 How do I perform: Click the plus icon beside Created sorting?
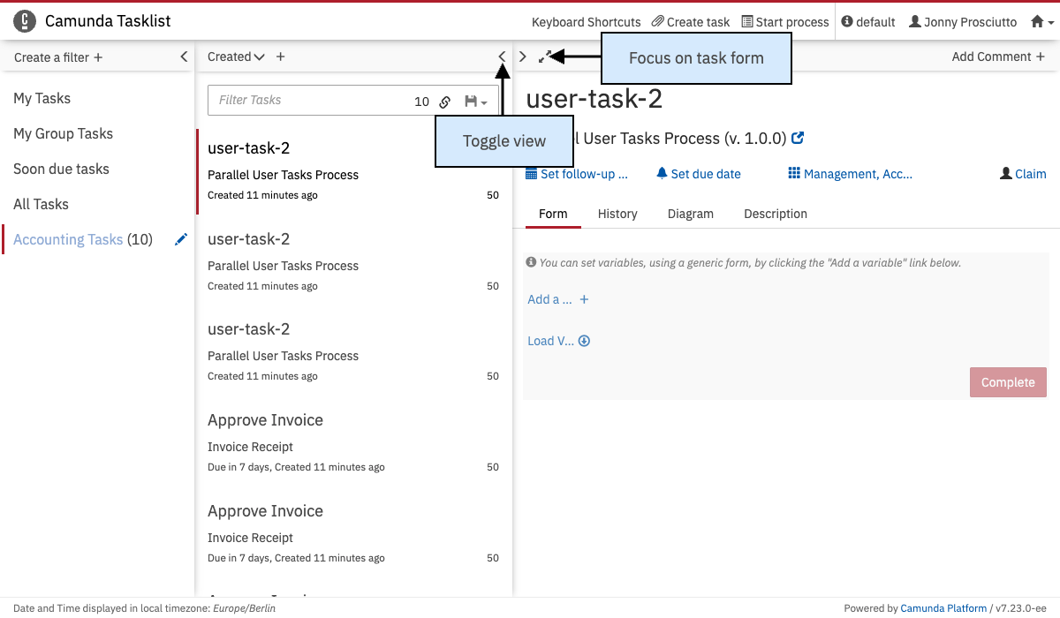[281, 57]
